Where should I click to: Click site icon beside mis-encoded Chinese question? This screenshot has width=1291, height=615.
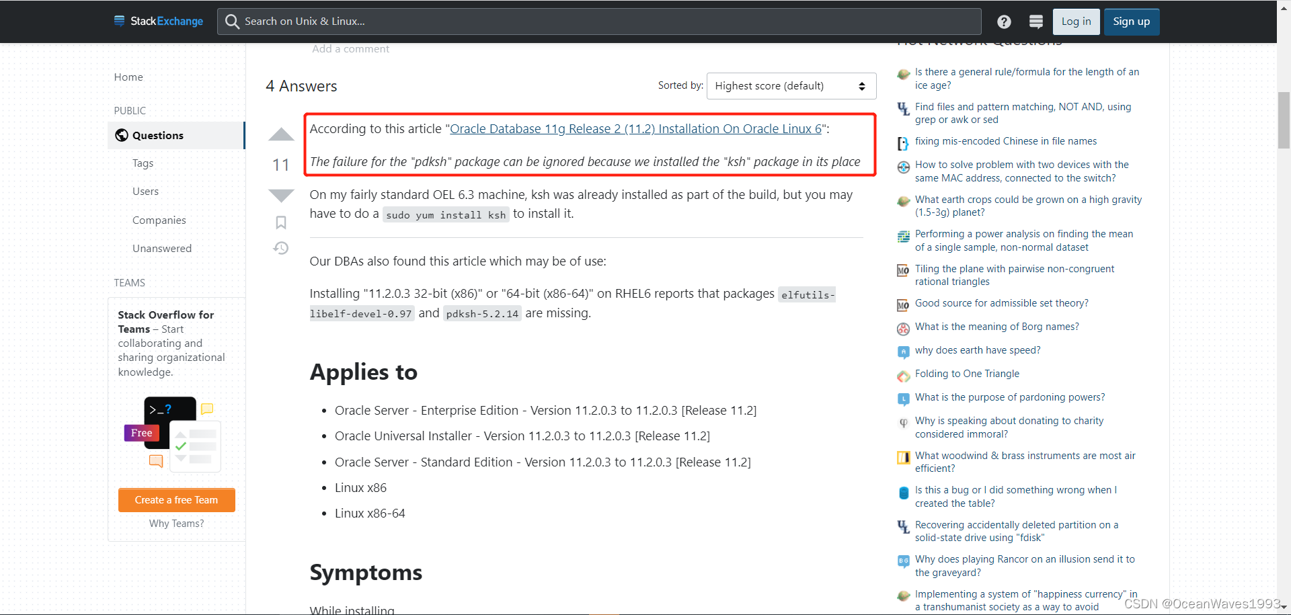coord(904,143)
